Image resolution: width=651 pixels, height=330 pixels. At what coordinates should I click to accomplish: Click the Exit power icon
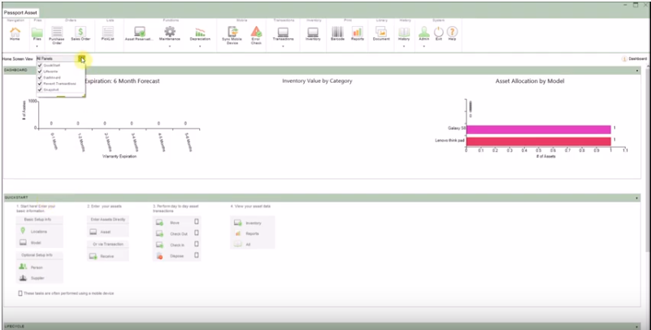tap(439, 33)
